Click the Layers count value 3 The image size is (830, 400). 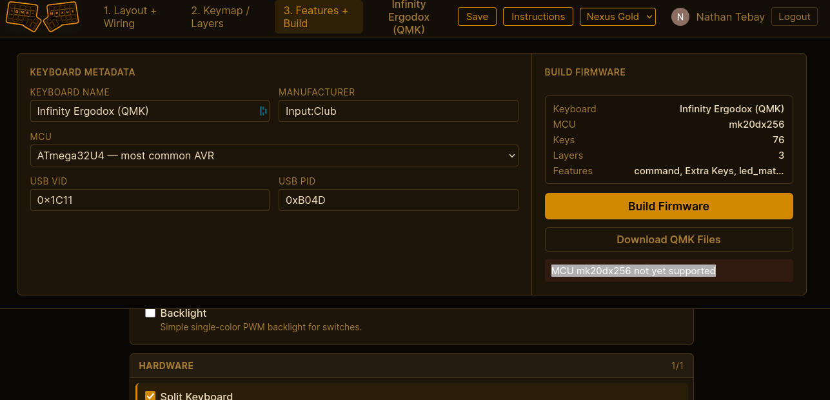(x=782, y=155)
